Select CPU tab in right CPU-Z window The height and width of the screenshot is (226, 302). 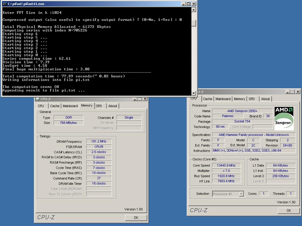click(194, 98)
